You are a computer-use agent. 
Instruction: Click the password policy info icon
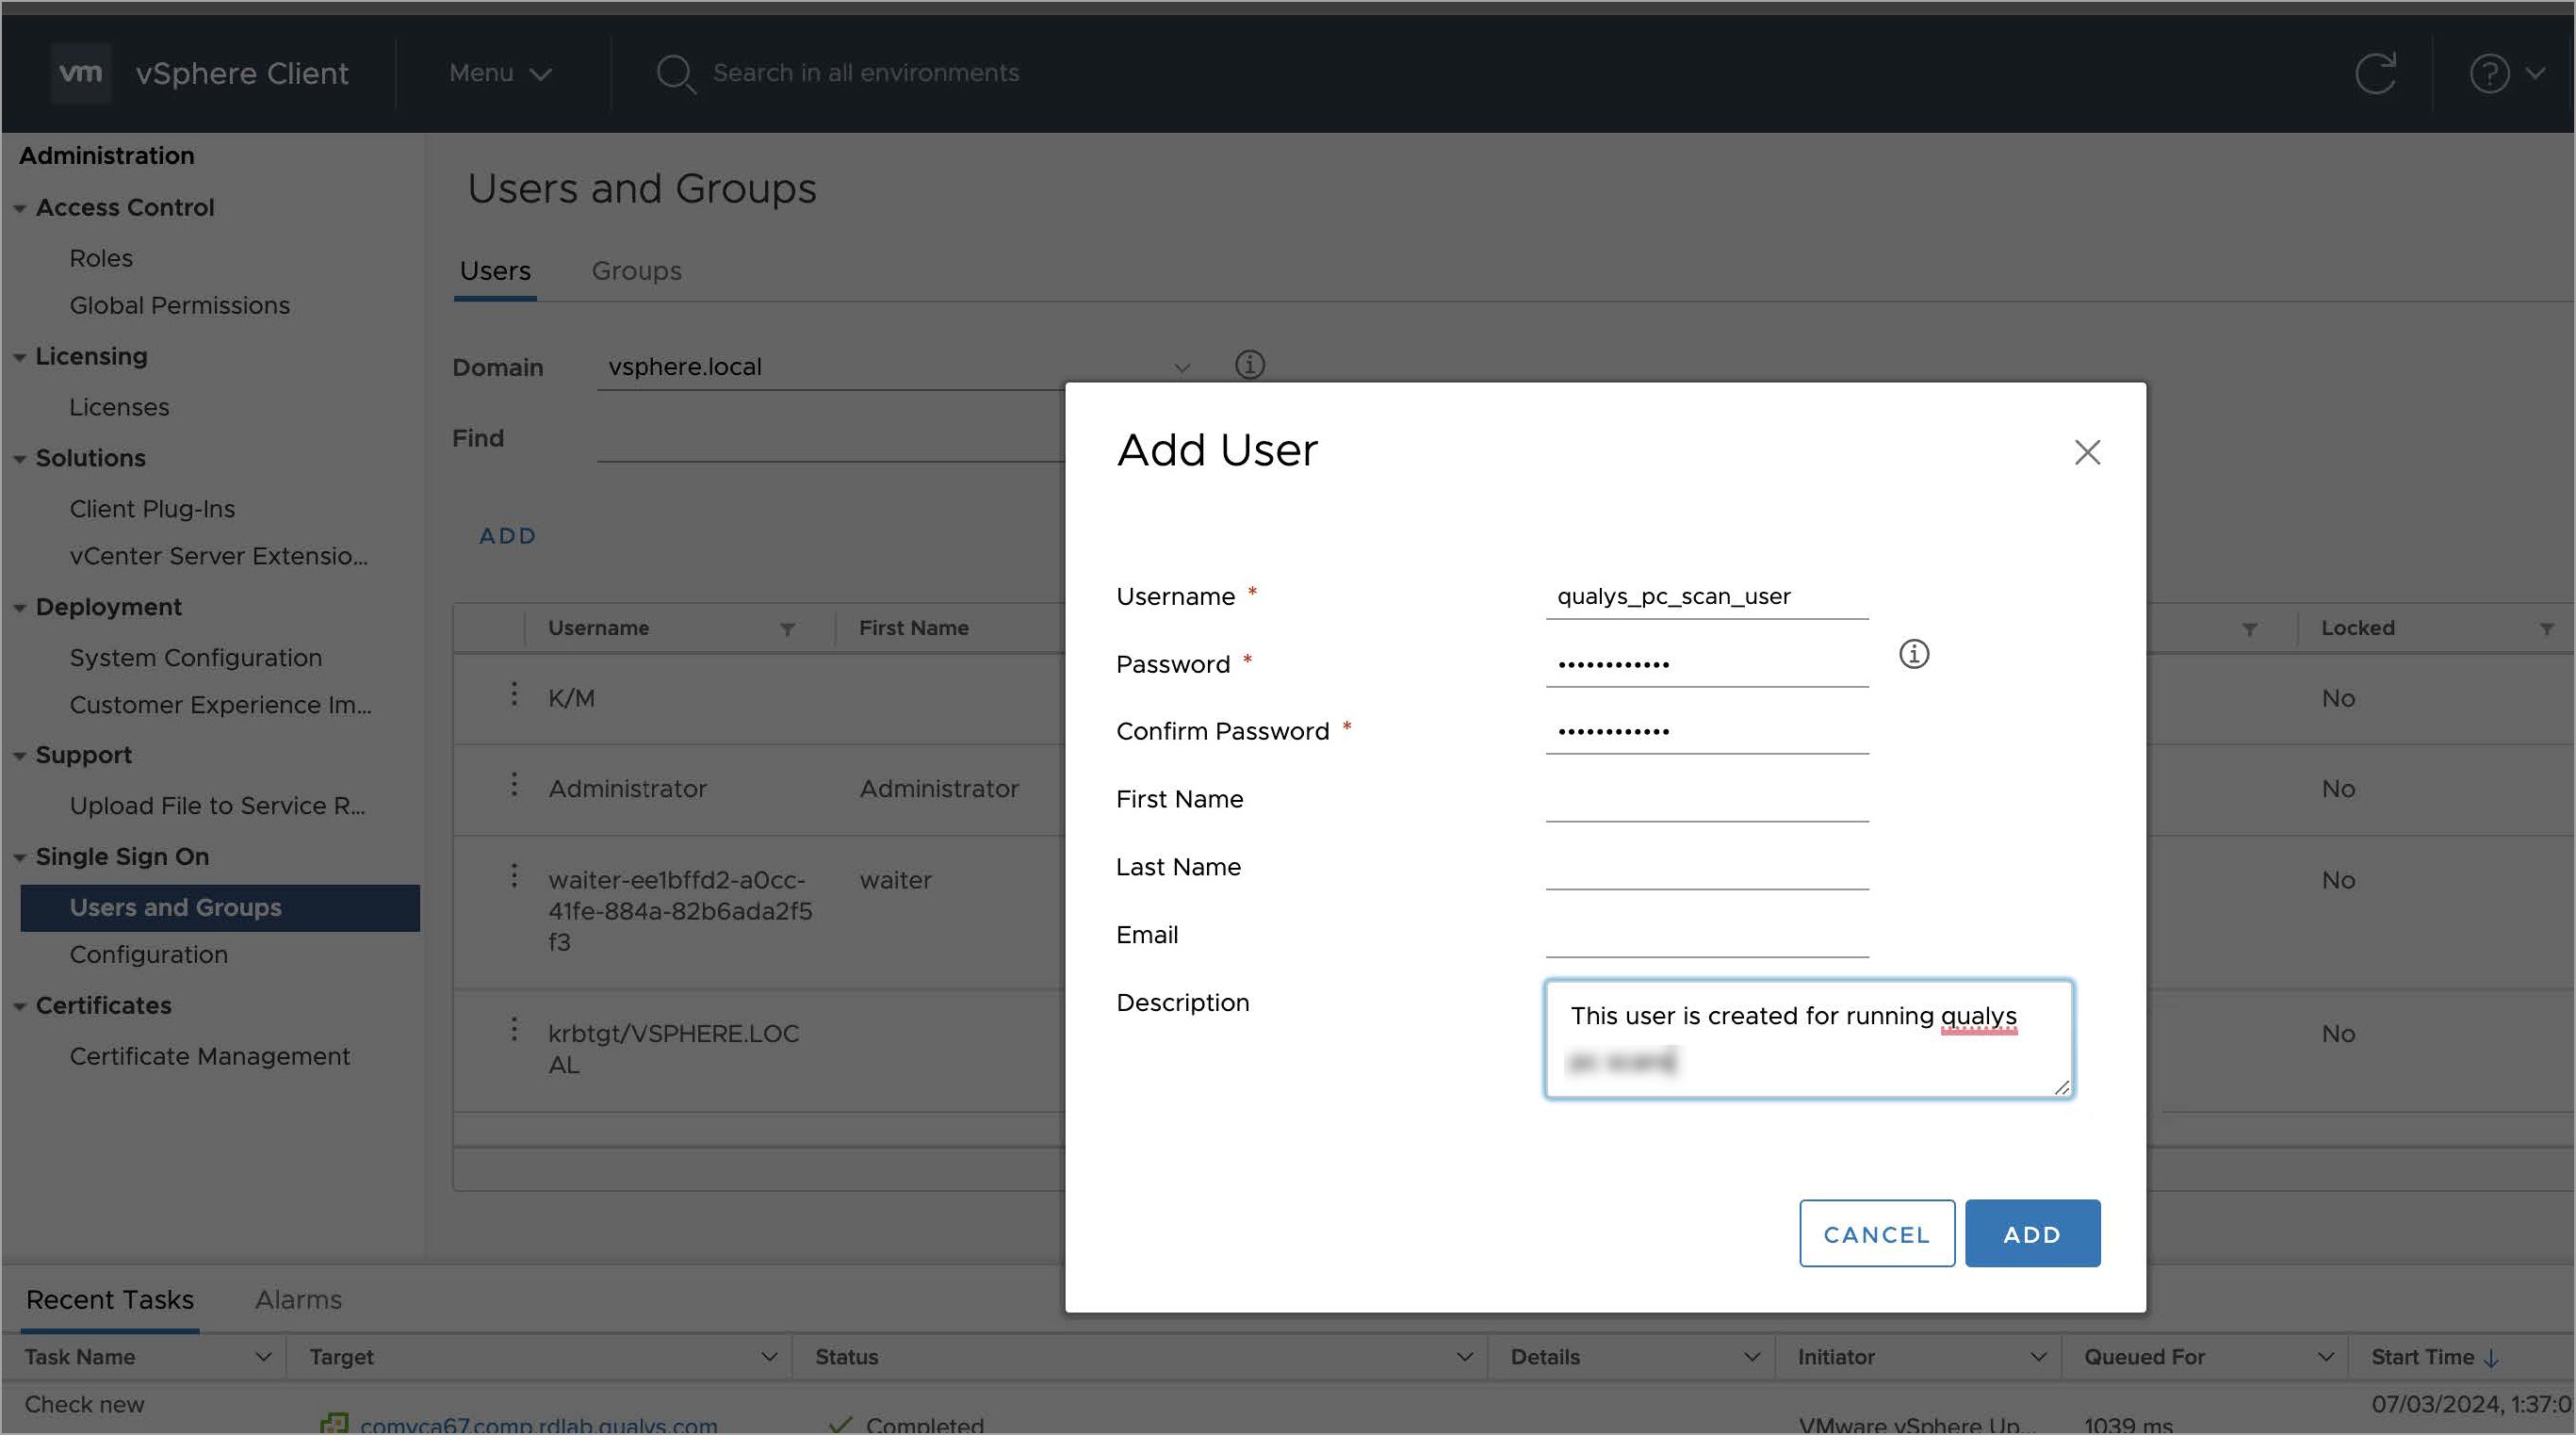click(x=1913, y=654)
